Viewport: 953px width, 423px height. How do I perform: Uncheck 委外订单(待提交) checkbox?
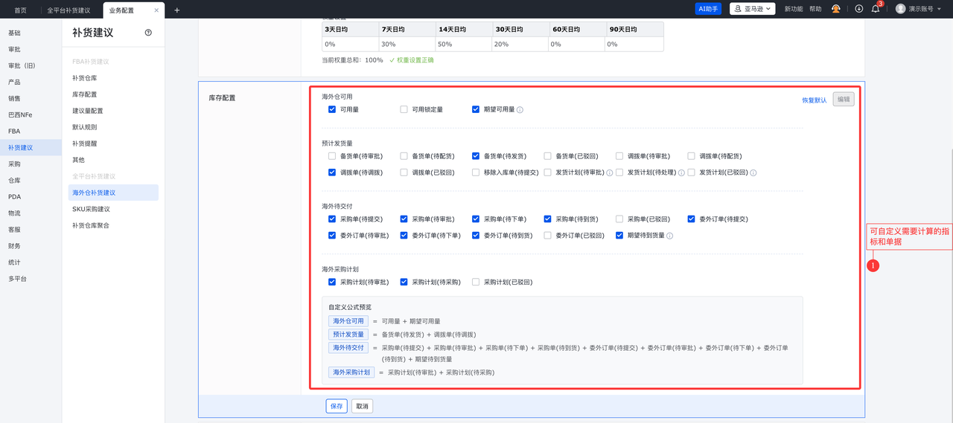(x=692, y=219)
